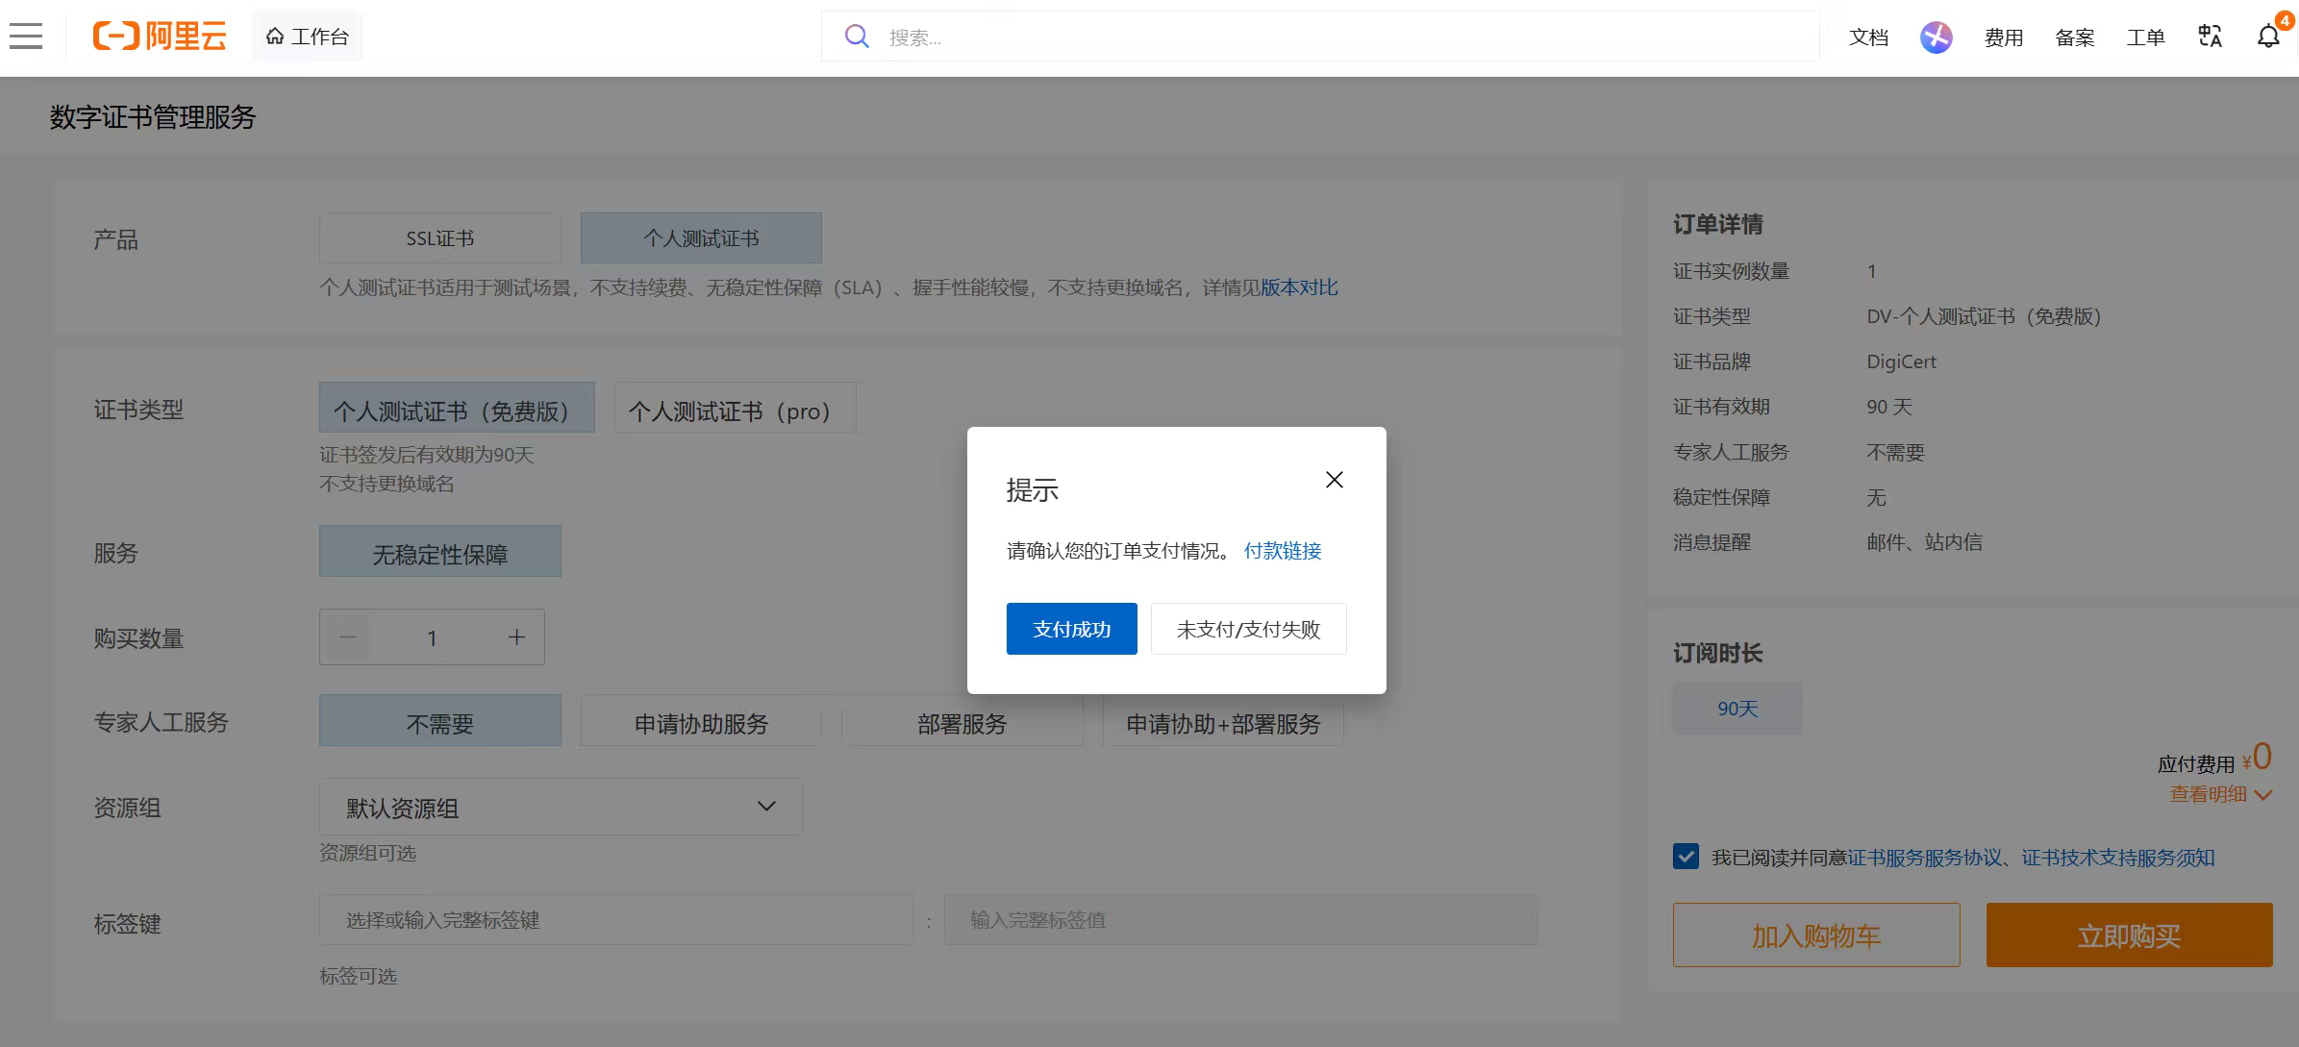Open the 付款链接 link in dialog
The height and width of the screenshot is (1047, 2299).
(1283, 551)
